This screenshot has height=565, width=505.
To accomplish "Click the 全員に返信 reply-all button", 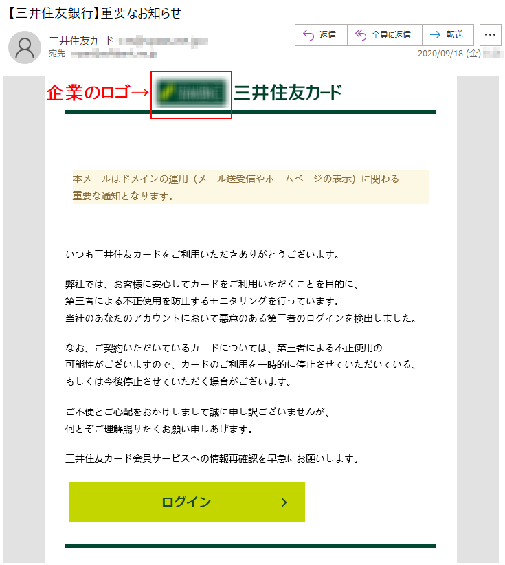I will pos(384,35).
